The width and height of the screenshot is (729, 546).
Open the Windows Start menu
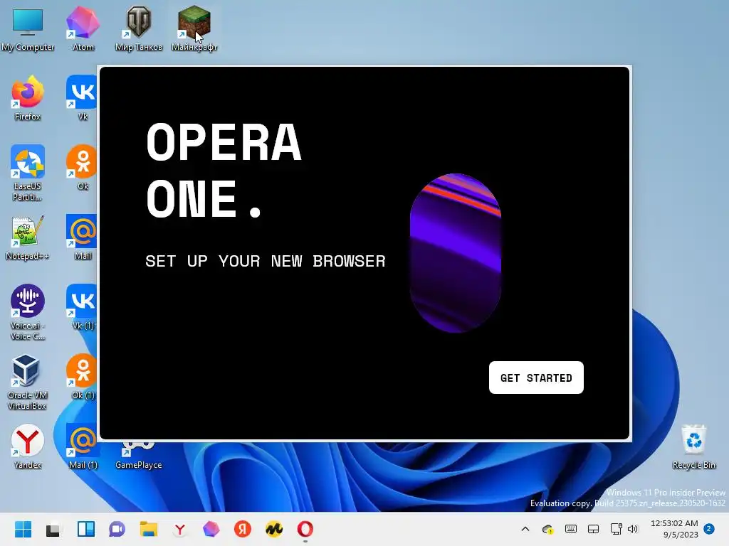pyautogui.click(x=23, y=529)
